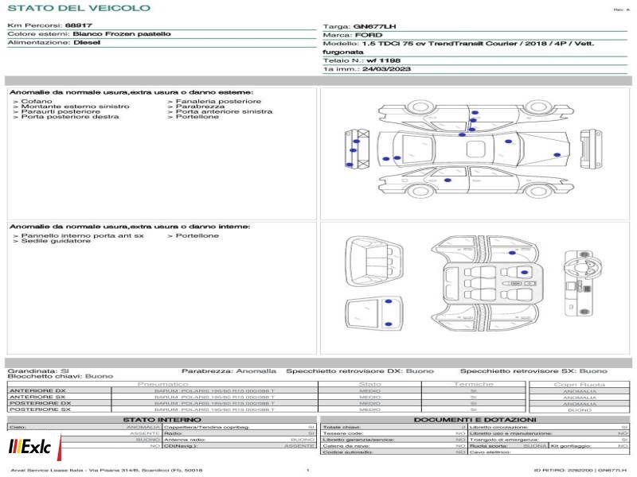Click the blue marker on the driver seat

point(525,273)
